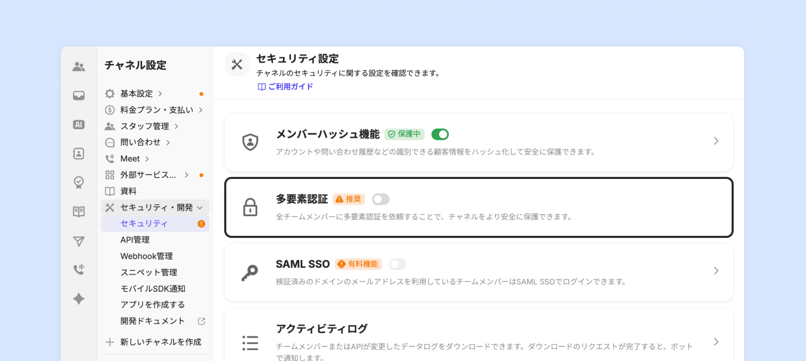The width and height of the screenshot is (806, 361).
Task: Disable the メンバーハッシュ機能 toggle
Action: click(440, 134)
